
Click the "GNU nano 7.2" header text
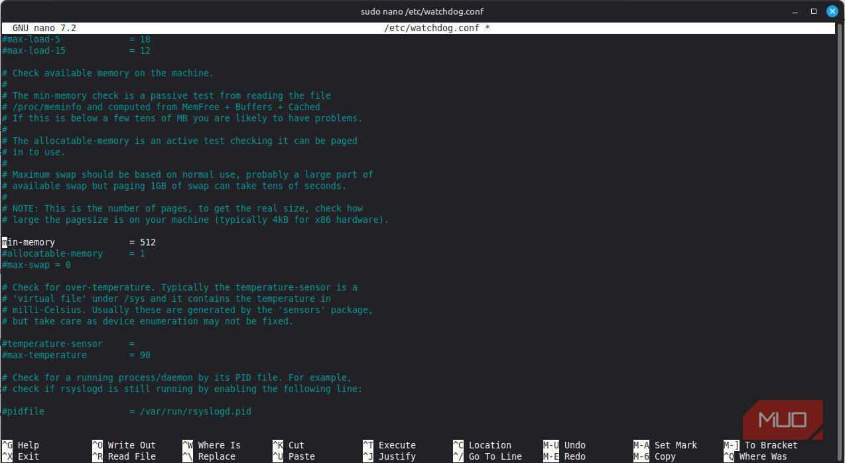click(44, 28)
